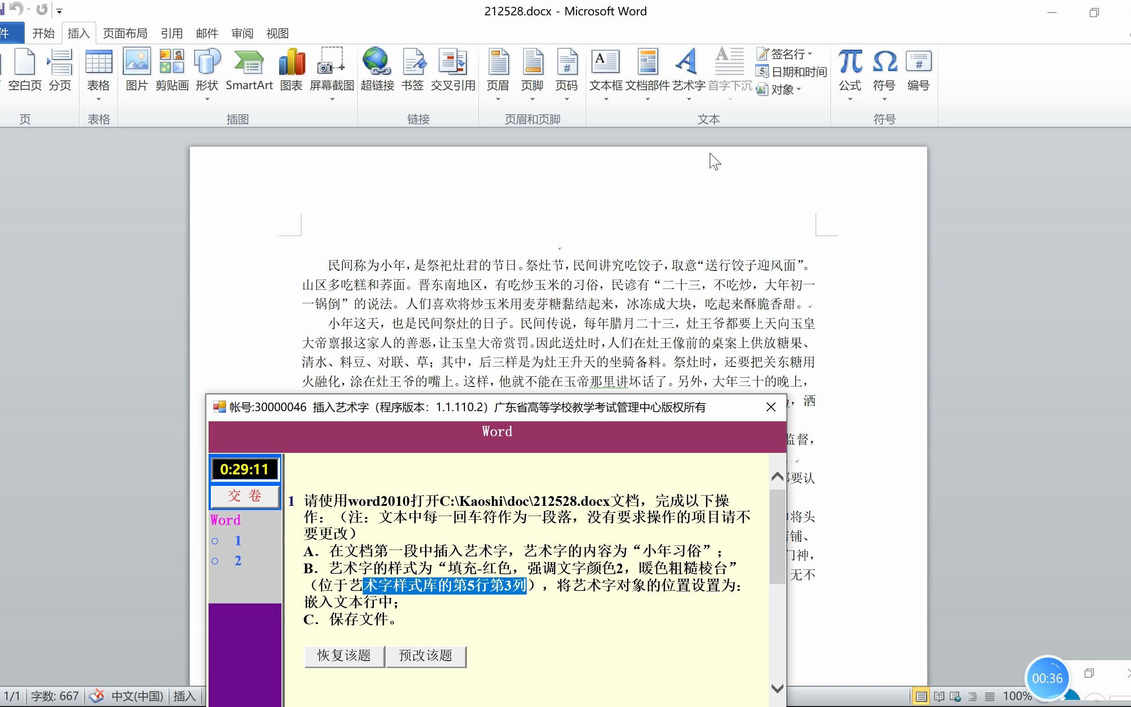This screenshot has width=1131, height=707.
Task: Switch to full-screen reading view
Action: coord(939,696)
